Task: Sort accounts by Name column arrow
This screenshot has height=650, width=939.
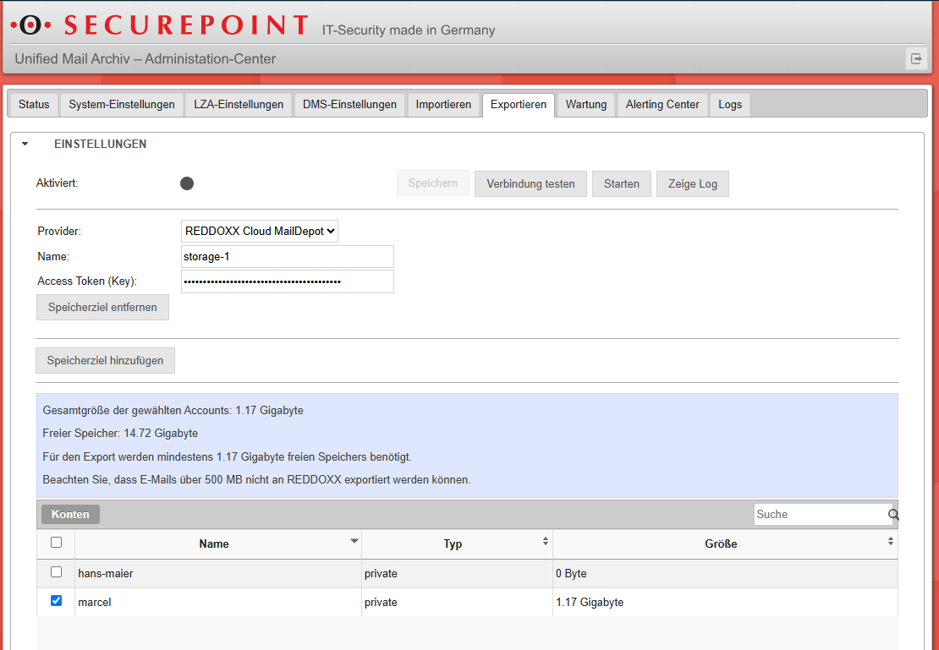Action: coord(354,541)
